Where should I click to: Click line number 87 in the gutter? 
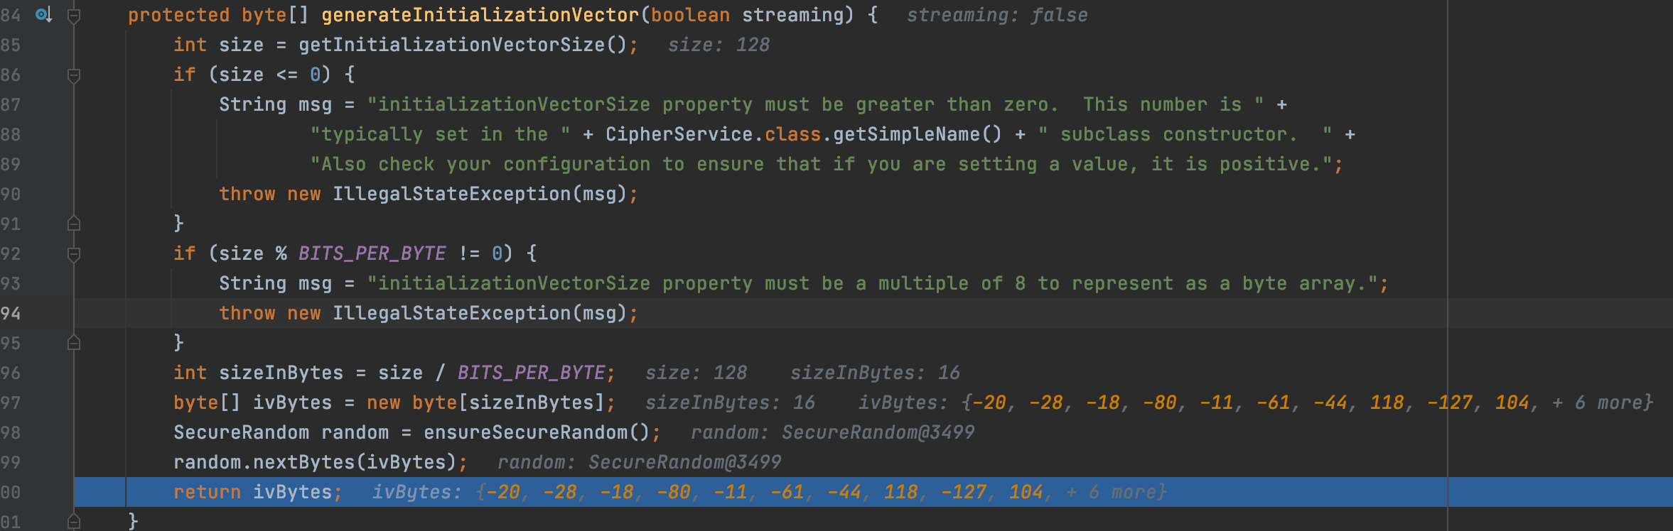click(x=11, y=104)
